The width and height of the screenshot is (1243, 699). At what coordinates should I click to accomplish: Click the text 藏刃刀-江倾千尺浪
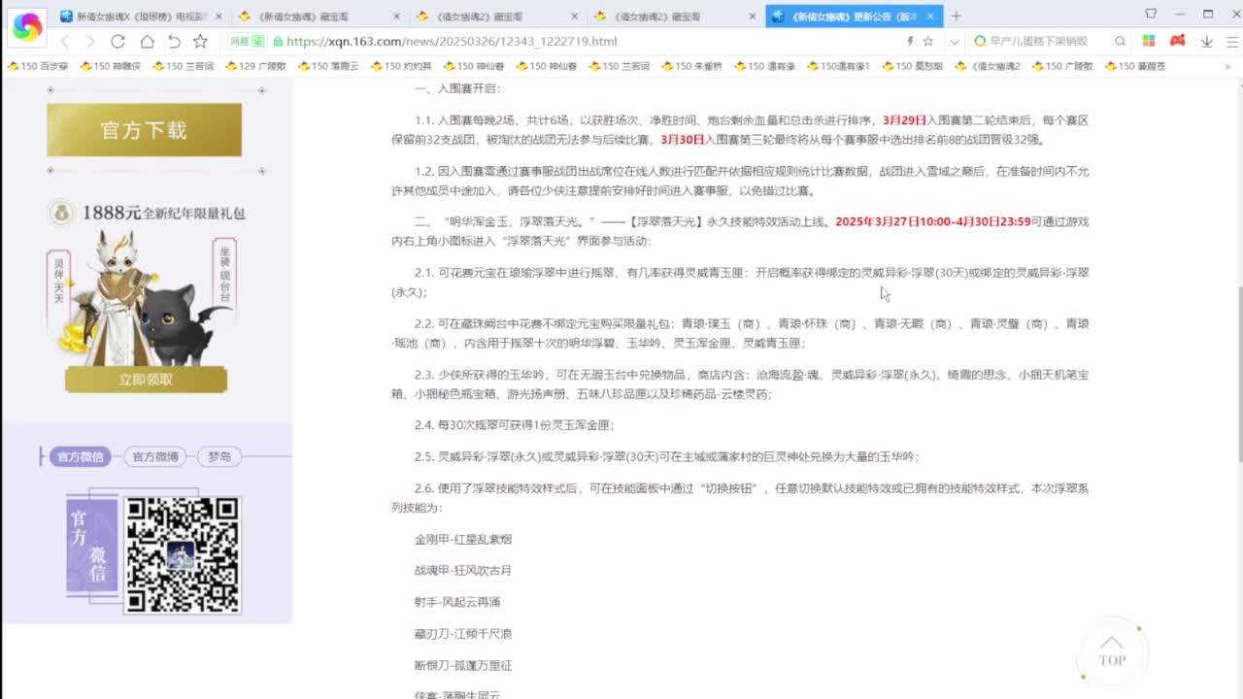pos(463,633)
